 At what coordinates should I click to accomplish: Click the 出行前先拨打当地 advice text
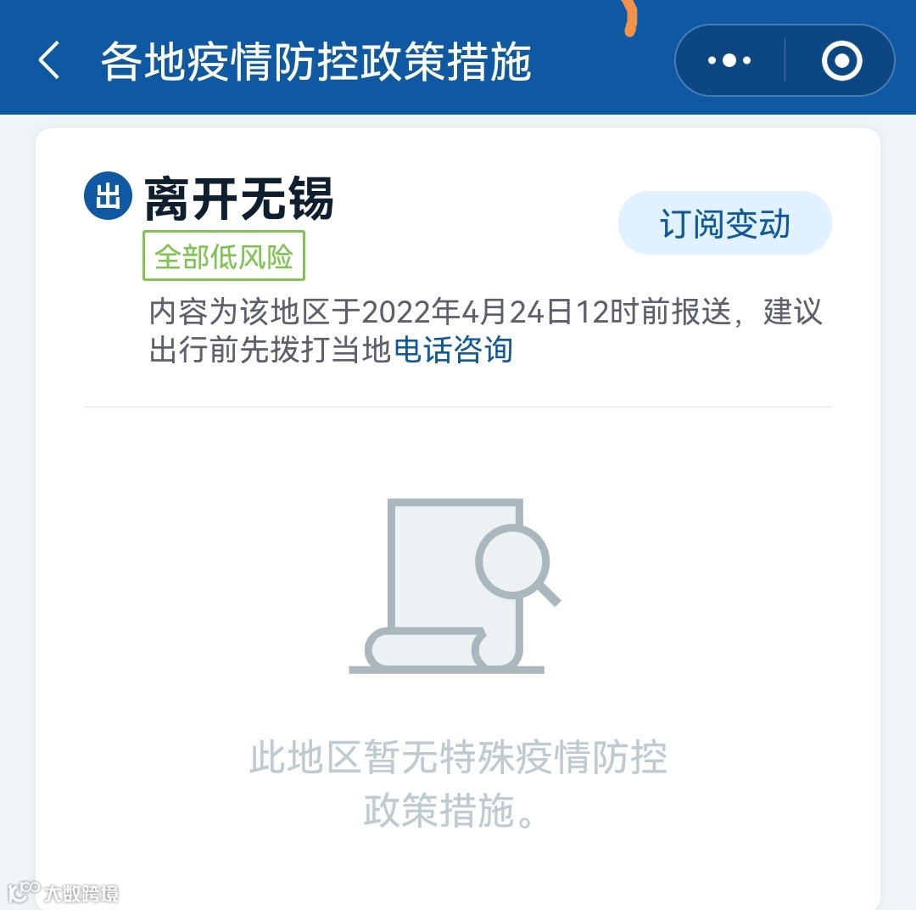tap(270, 350)
